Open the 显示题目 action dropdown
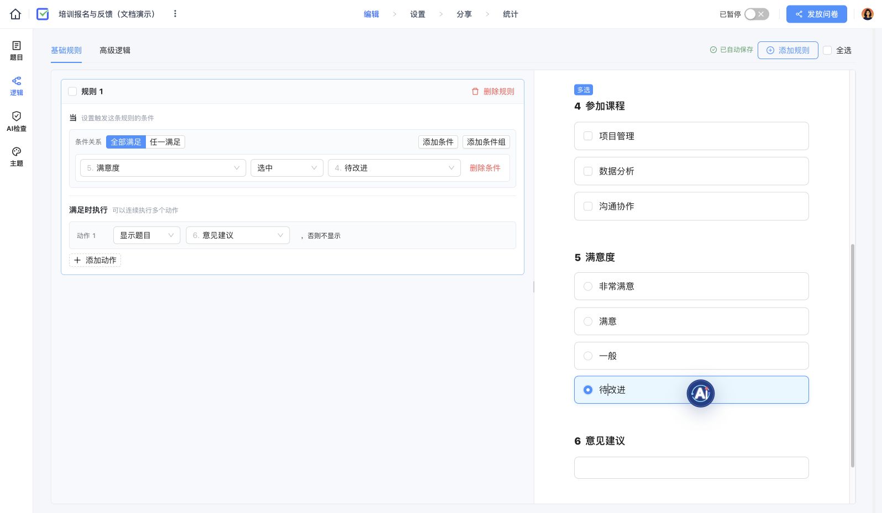The width and height of the screenshot is (882, 513). [146, 235]
